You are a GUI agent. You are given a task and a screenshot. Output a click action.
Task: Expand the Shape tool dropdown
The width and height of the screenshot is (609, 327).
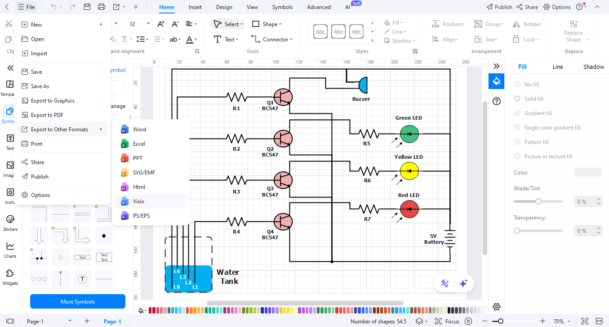[x=280, y=24]
